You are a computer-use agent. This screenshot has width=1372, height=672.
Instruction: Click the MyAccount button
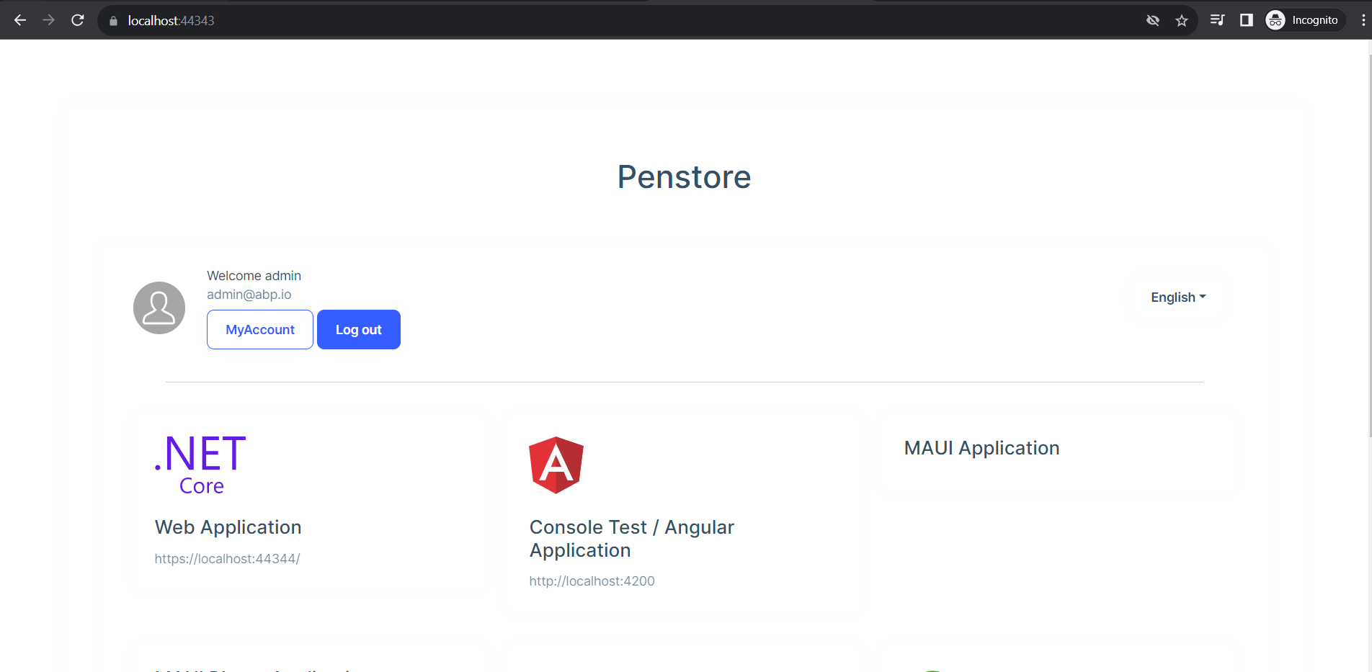(260, 330)
